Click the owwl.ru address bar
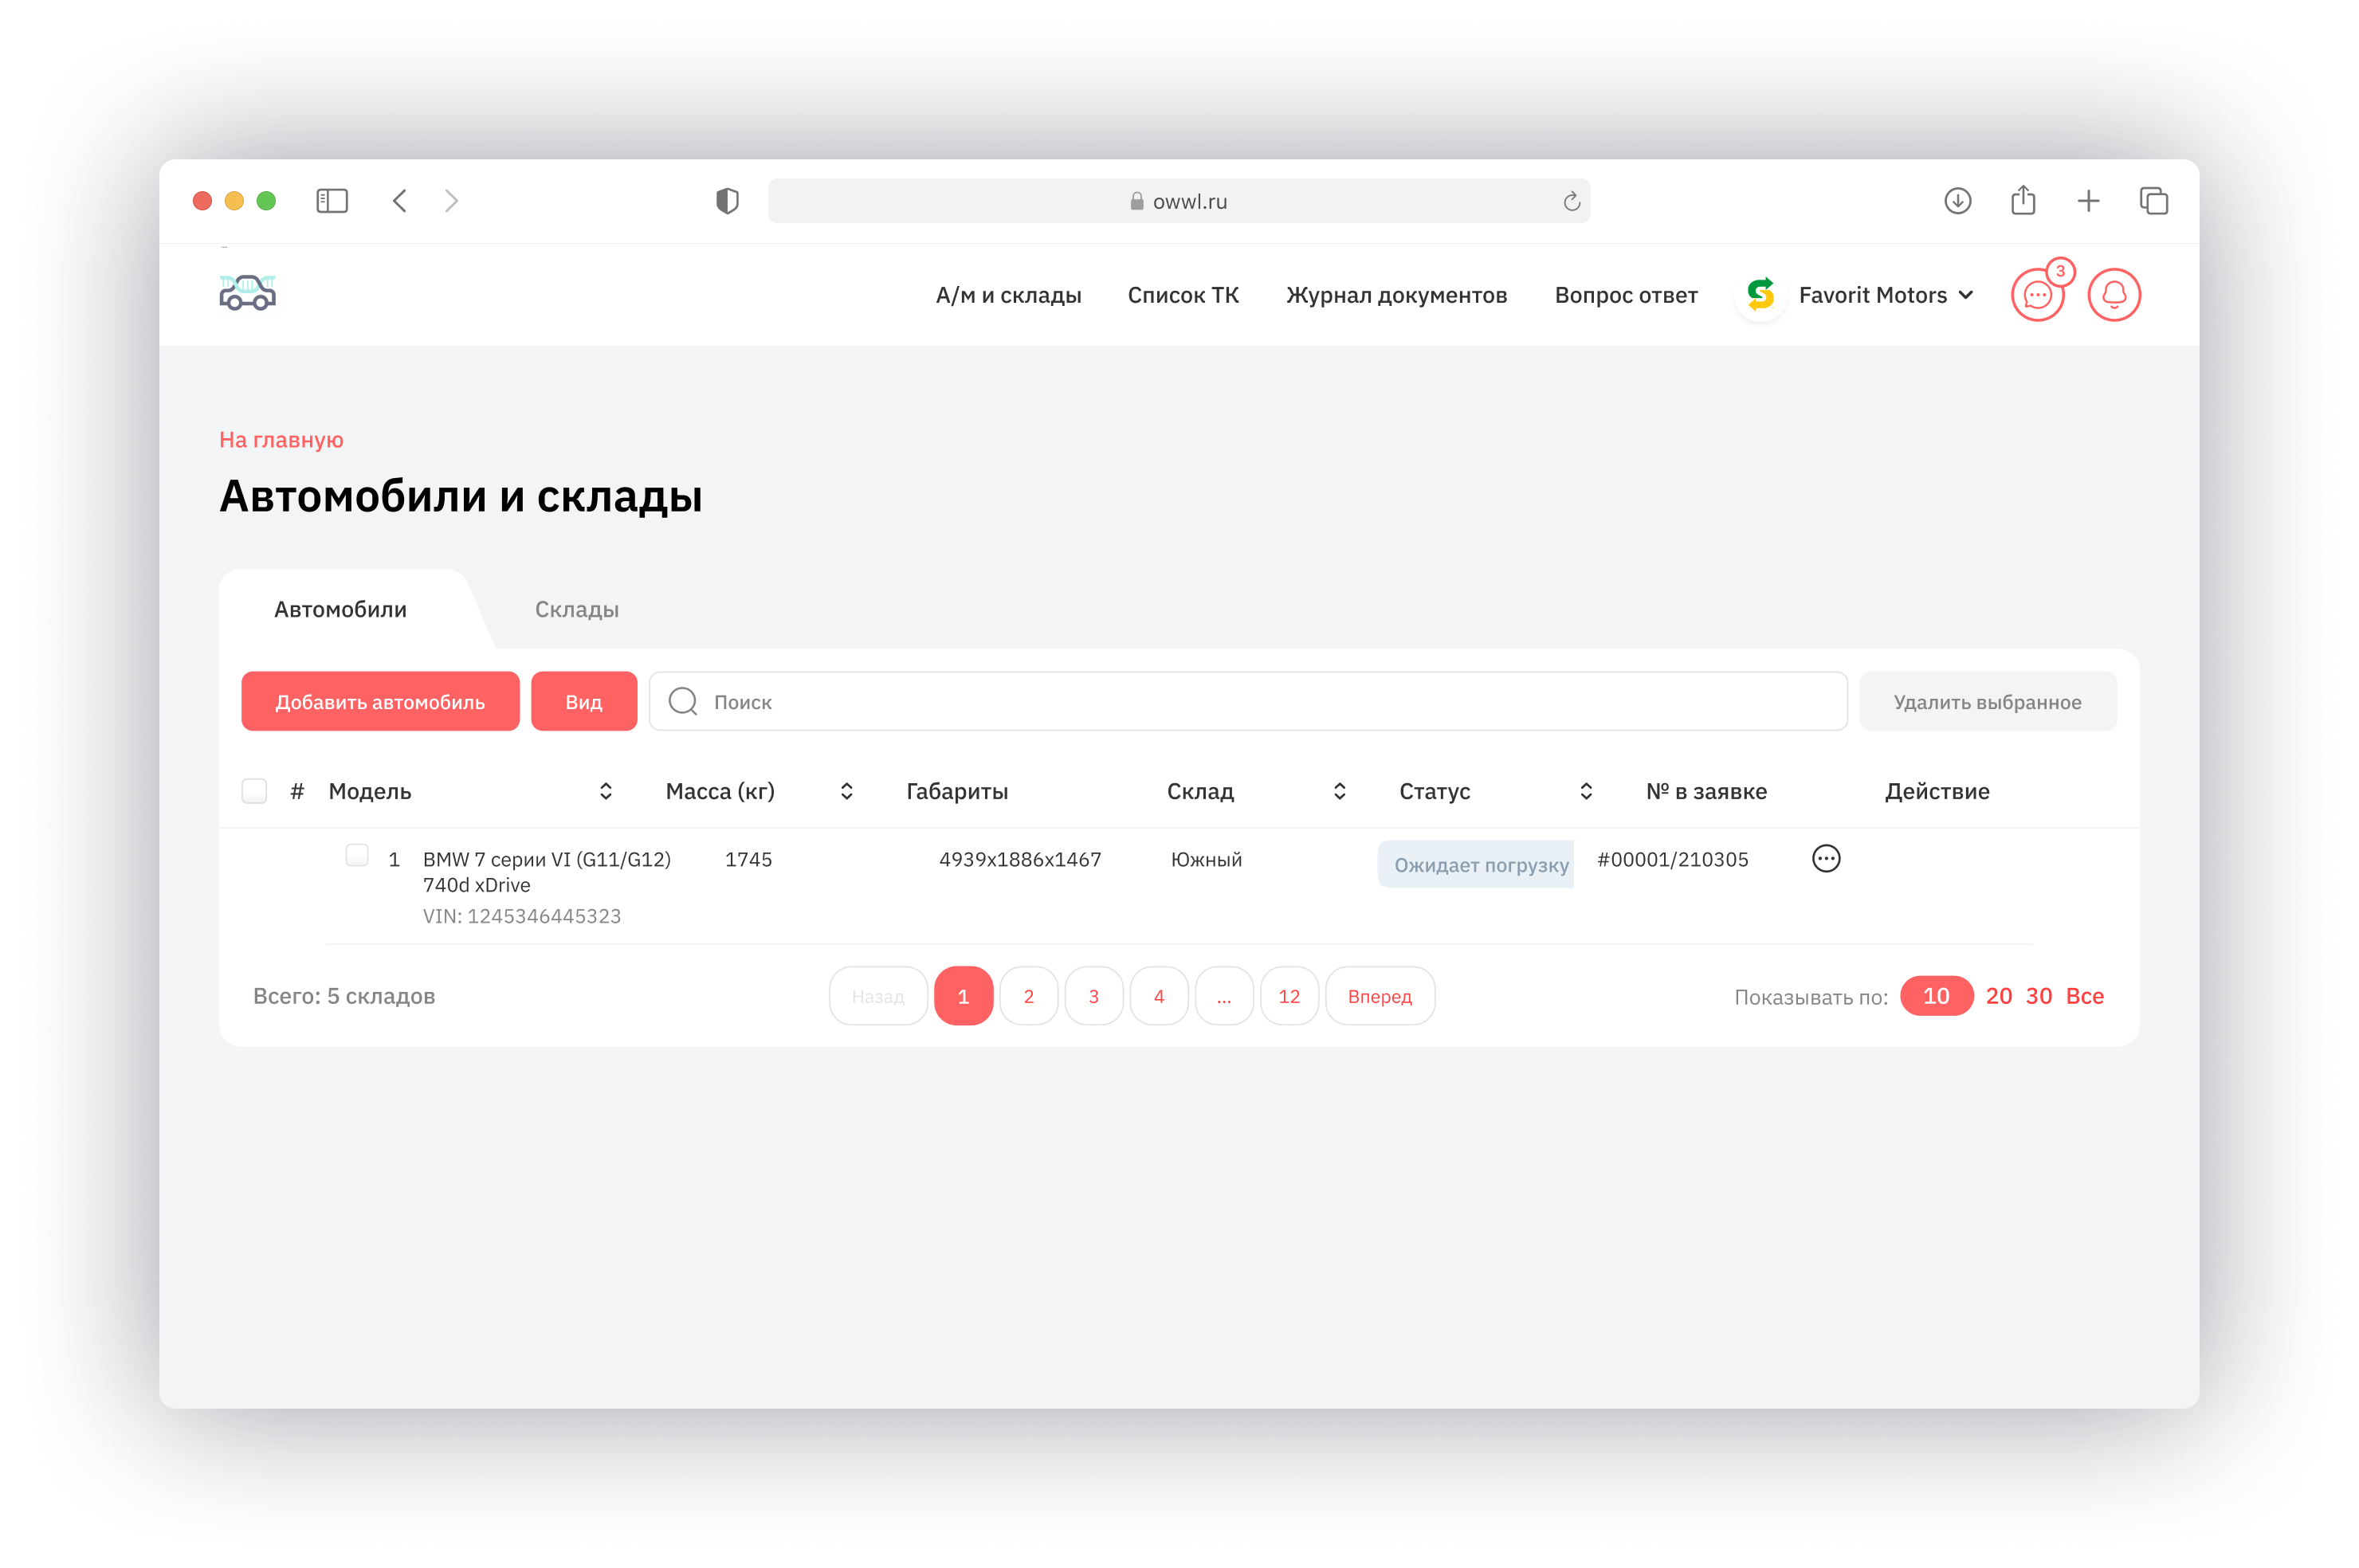Screen dimensions: 2359x1568 (1178, 201)
